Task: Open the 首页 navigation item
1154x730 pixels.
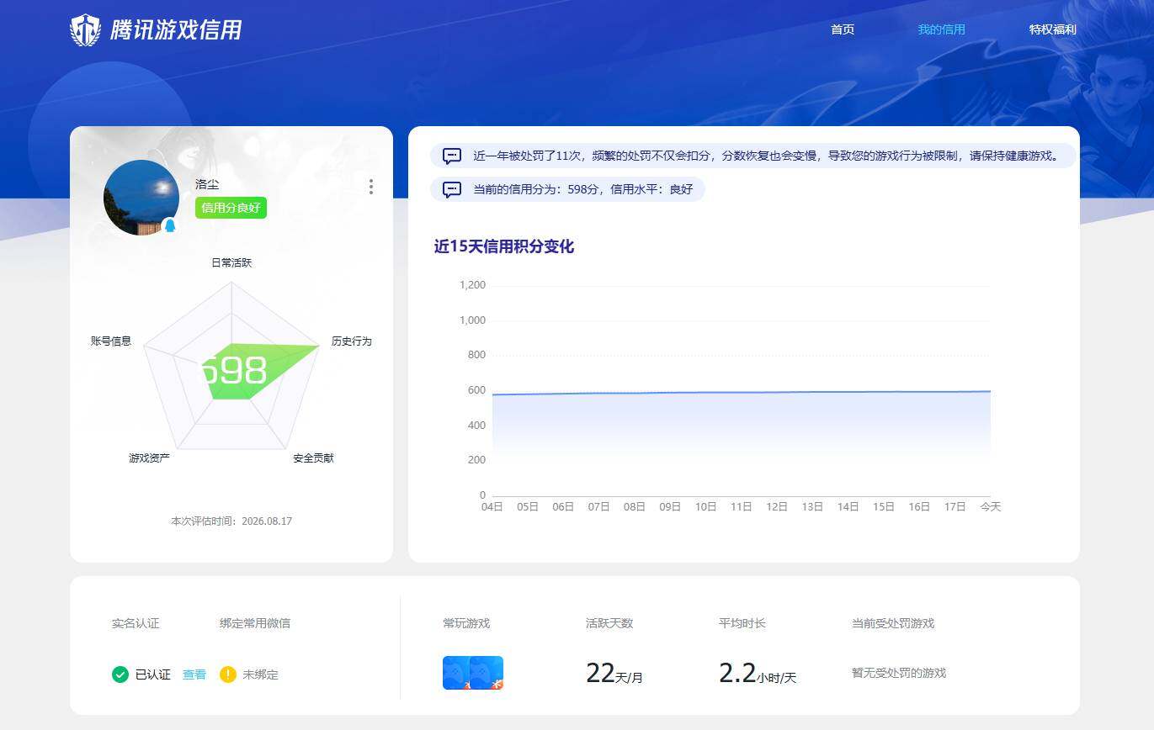Action: [x=843, y=29]
